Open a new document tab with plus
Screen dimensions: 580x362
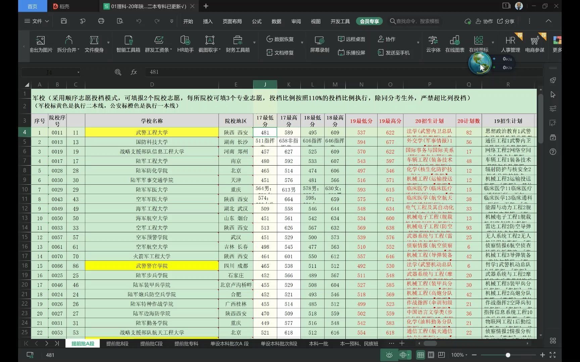[206, 6]
